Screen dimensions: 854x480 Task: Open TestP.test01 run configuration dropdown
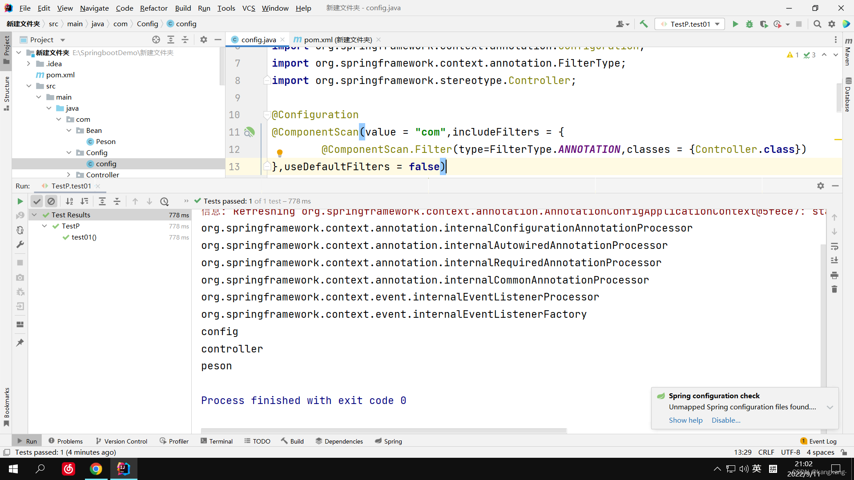[x=717, y=24]
